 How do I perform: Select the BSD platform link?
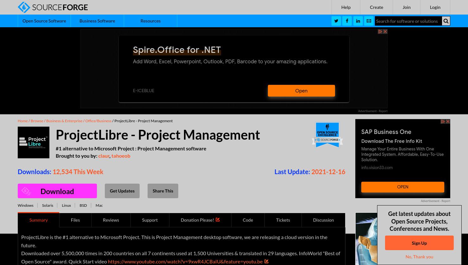point(83,205)
